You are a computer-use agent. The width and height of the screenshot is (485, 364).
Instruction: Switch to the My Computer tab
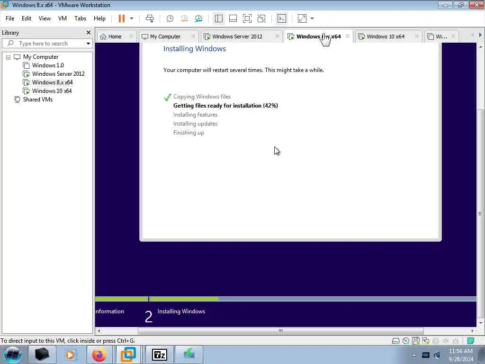[165, 36]
